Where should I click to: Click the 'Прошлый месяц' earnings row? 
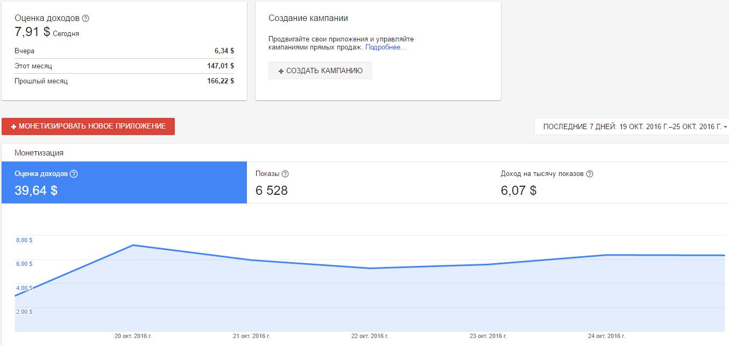[124, 81]
